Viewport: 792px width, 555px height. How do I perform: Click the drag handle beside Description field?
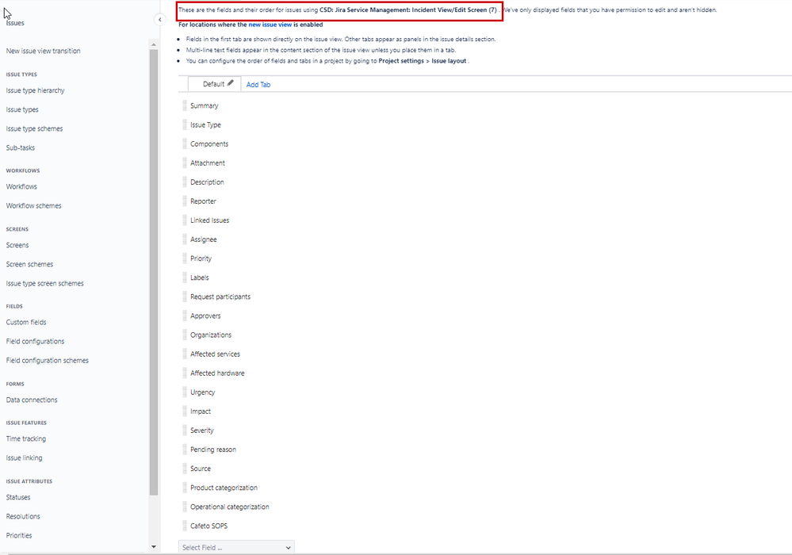point(185,182)
